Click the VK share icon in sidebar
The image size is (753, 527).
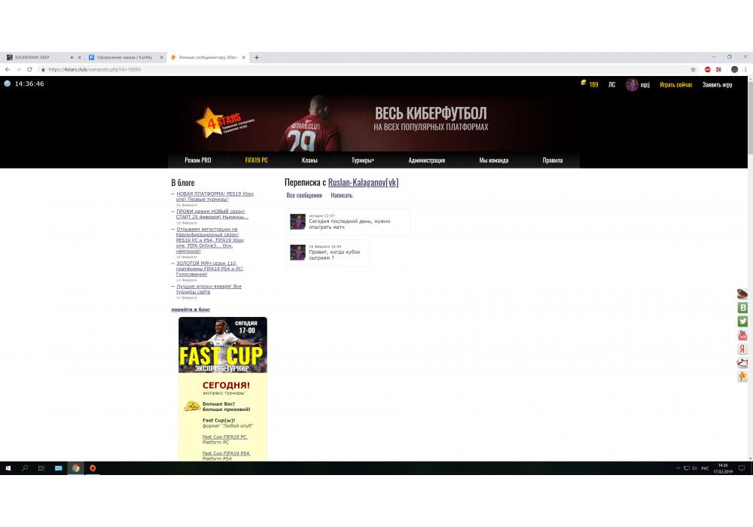coord(743,308)
